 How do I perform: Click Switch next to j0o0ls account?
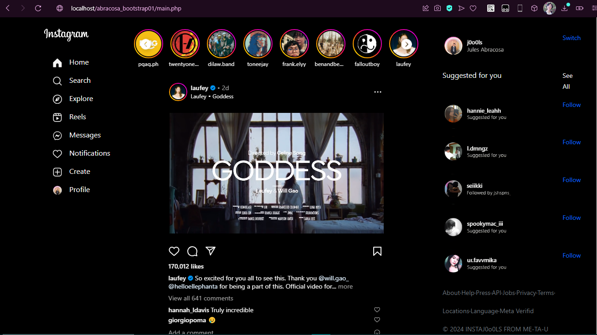click(571, 38)
